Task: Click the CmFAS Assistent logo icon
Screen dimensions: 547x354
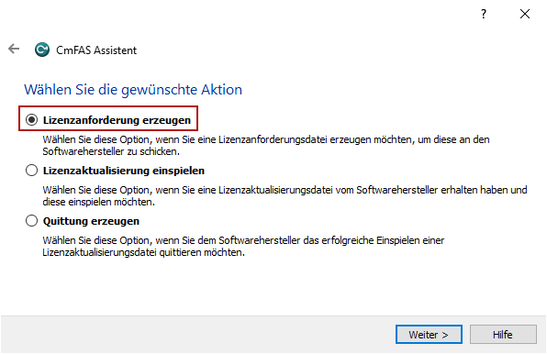Action: pos(42,50)
